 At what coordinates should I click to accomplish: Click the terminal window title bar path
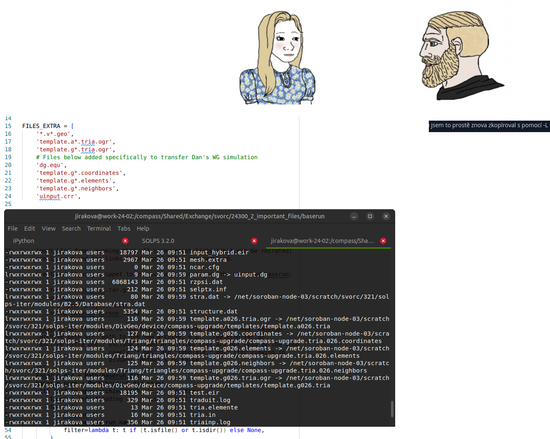[x=200, y=216]
